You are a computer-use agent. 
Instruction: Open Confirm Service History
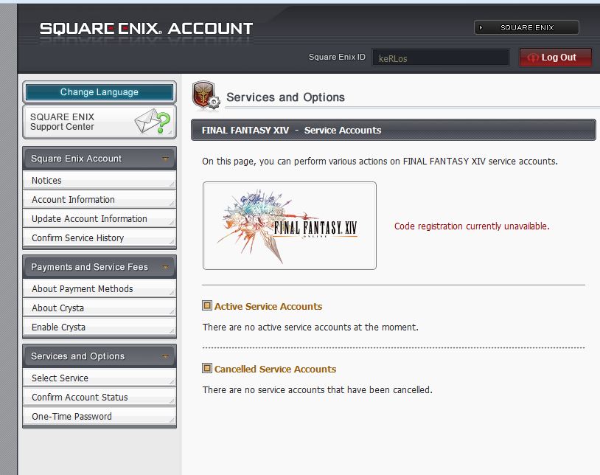[x=100, y=237]
